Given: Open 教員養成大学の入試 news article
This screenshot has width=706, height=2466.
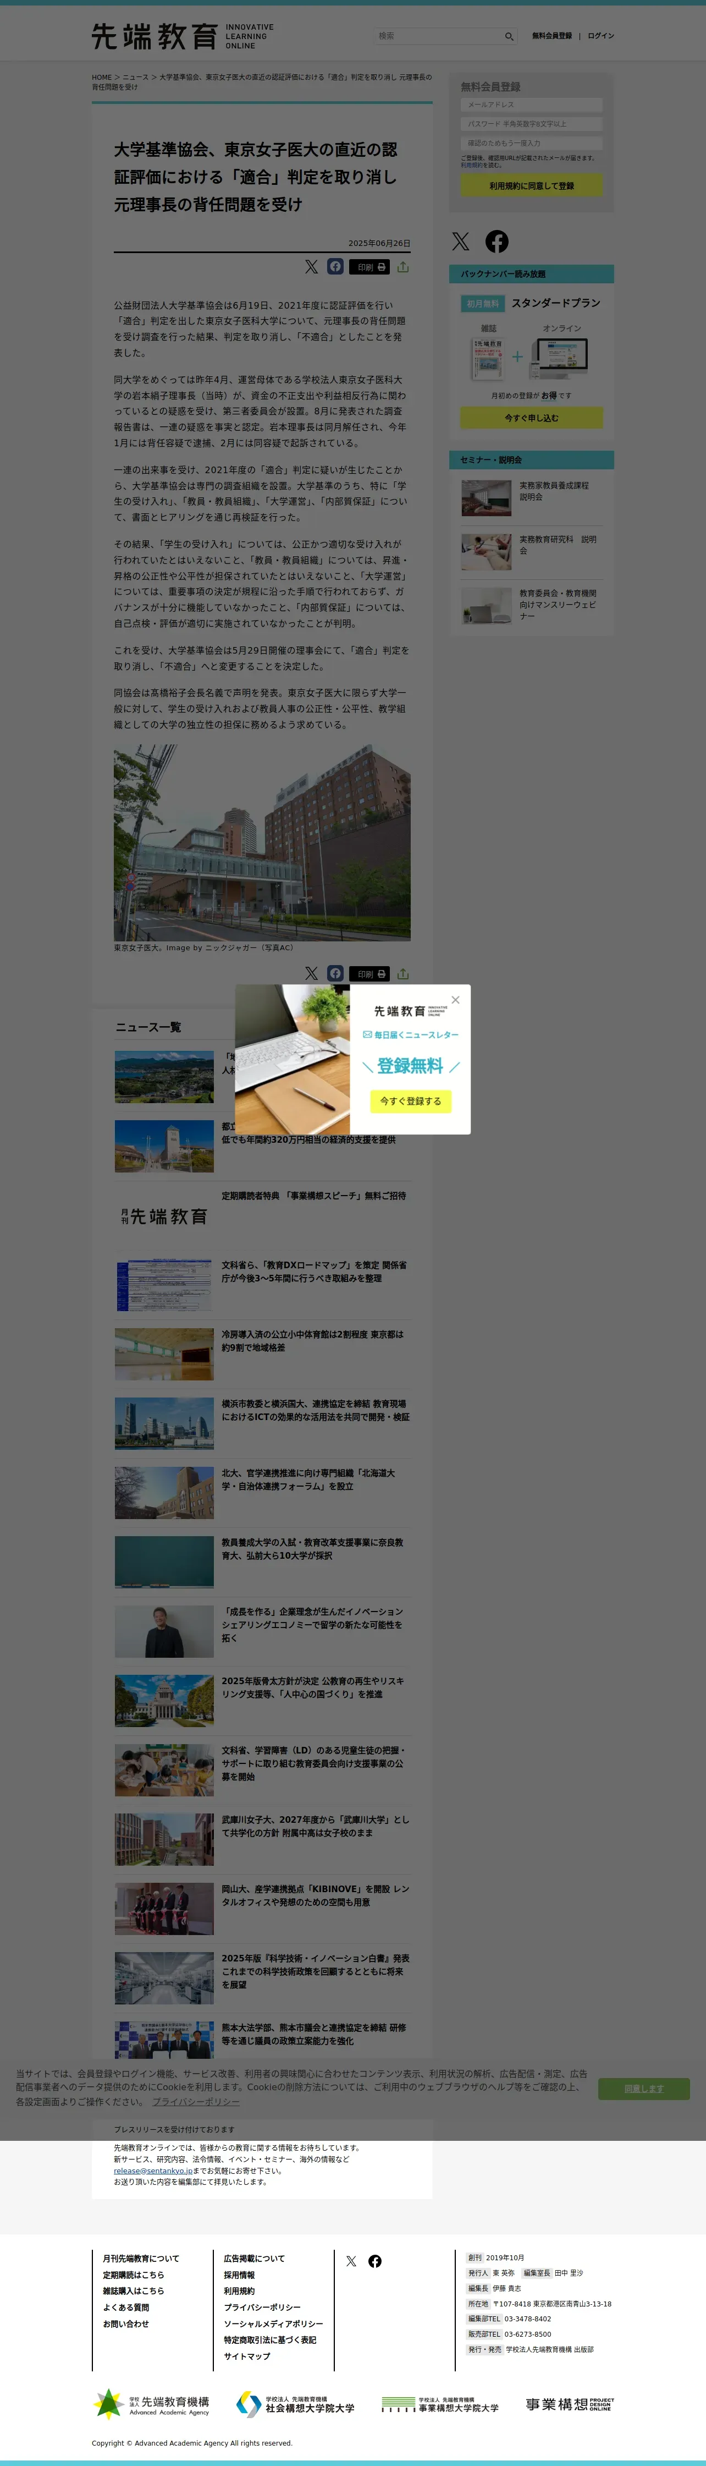Looking at the screenshot, I should pyautogui.click(x=313, y=1549).
